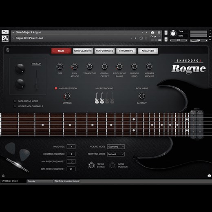212x212 pixels.
Task: Select multi-tracking guitar 1
Action: click(x=97, y=98)
